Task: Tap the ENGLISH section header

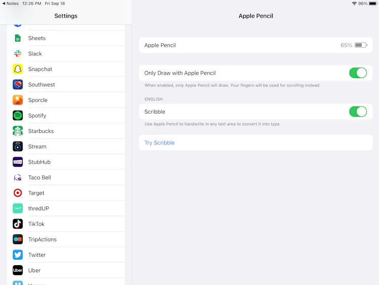Action: (x=154, y=99)
